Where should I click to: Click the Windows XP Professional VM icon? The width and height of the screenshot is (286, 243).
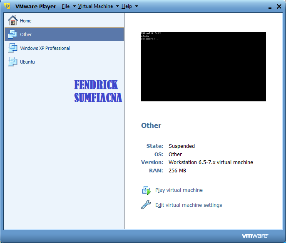[x=12, y=48]
